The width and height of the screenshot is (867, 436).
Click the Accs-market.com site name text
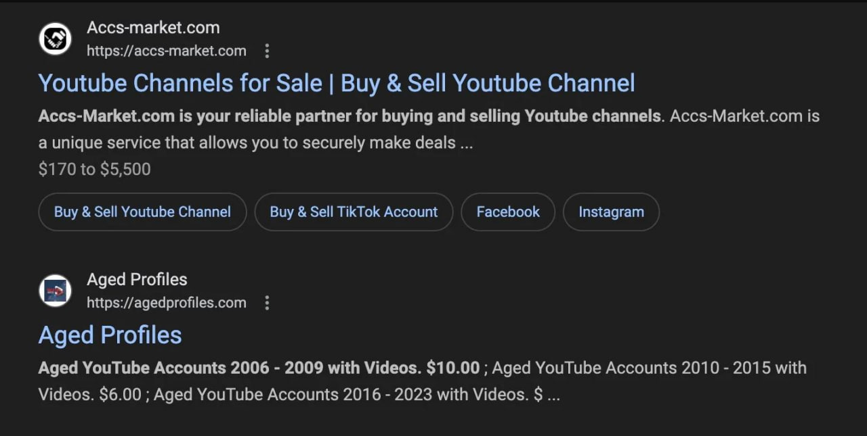click(153, 28)
